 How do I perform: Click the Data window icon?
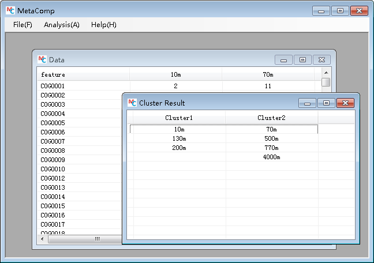click(x=42, y=59)
